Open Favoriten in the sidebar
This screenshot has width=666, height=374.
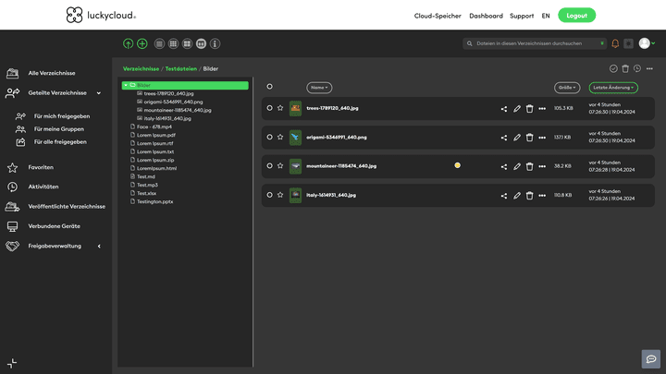pos(41,167)
